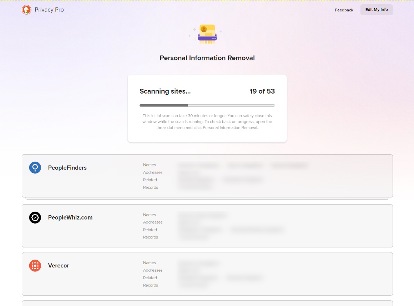Screen dimensions: 414x306
Task: Click the DuckDuckGo logo icon
Action: point(26,10)
